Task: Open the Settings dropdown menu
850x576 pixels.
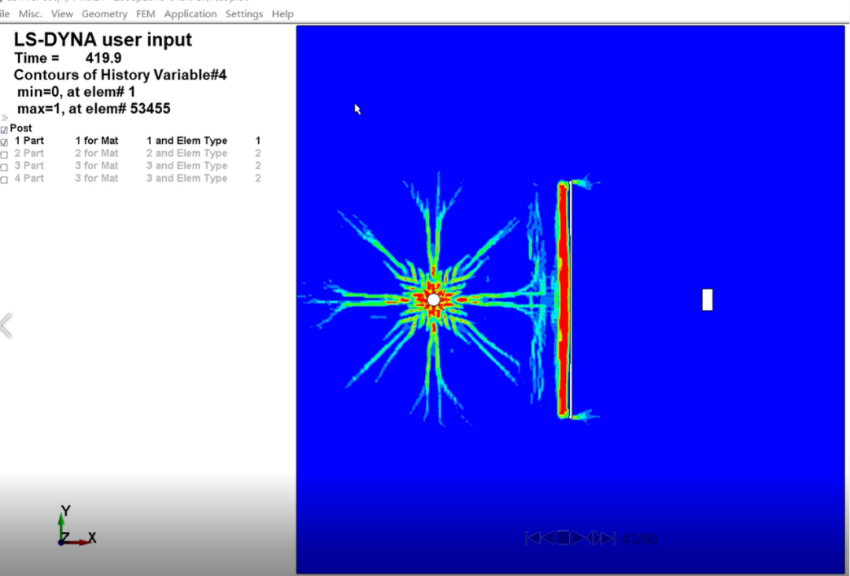Action: 244,14
